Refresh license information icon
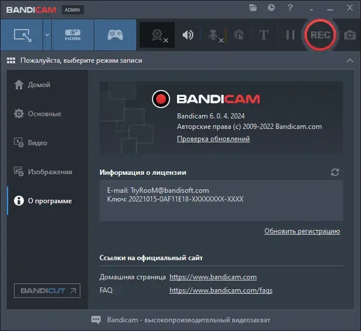 click(335, 172)
